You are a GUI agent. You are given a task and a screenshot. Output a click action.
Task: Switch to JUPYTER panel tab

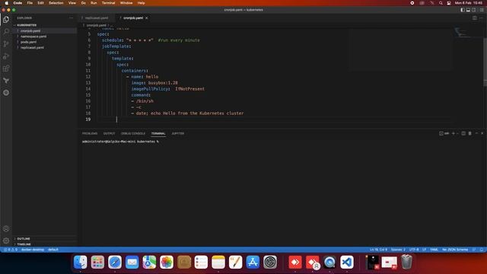tap(177, 133)
